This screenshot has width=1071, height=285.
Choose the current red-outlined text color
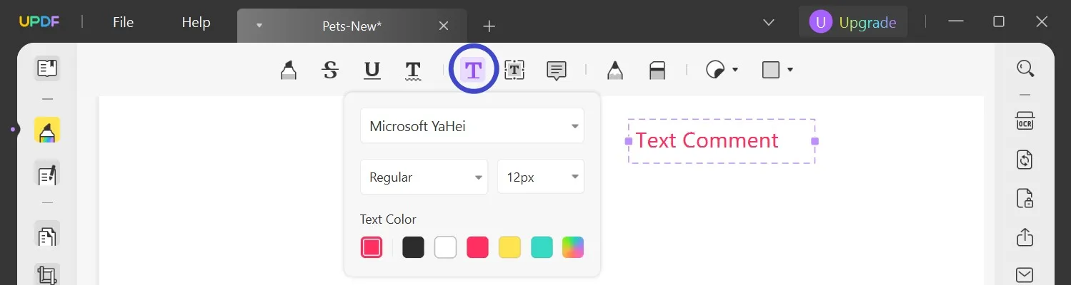(372, 247)
